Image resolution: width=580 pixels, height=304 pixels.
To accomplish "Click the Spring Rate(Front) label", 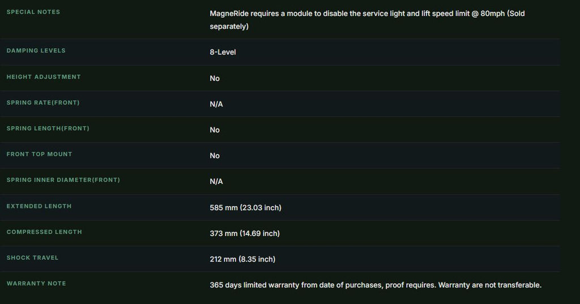I will pyautogui.click(x=43, y=102).
